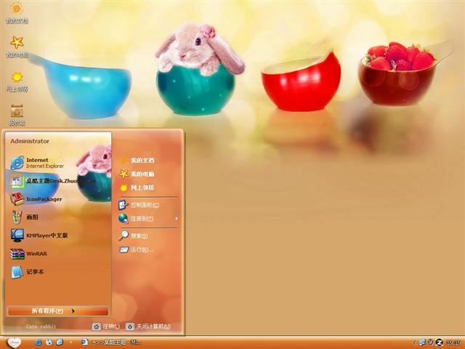Click the round gray tray icon
Screen dimensions: 465x349
click(430, 342)
